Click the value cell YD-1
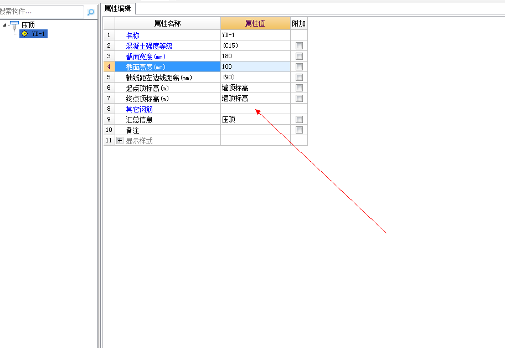The width and height of the screenshot is (505, 348). point(255,35)
